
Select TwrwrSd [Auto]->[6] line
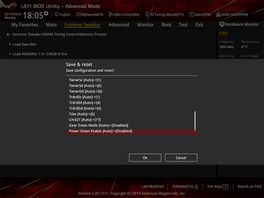(x=85, y=86)
